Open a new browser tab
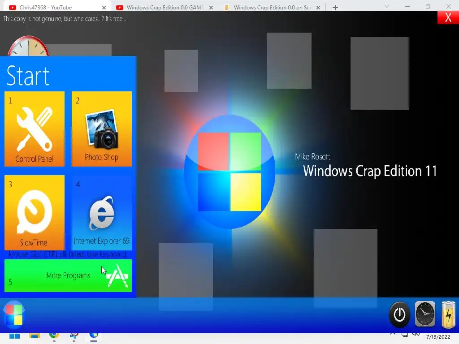459x344 pixels. [x=335, y=8]
